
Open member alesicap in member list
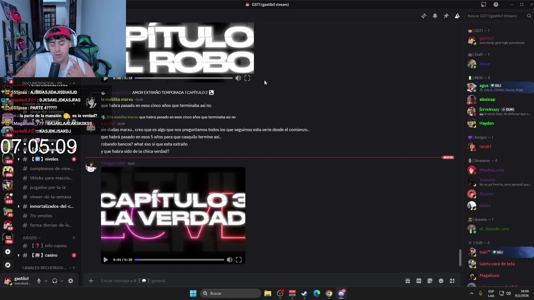pos(487,100)
